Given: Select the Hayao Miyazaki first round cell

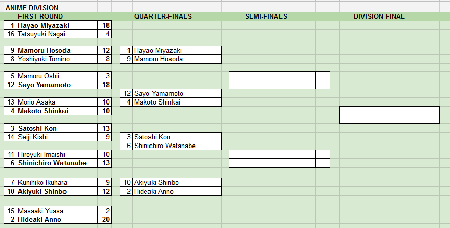Looking at the screenshot, I should (57, 25).
